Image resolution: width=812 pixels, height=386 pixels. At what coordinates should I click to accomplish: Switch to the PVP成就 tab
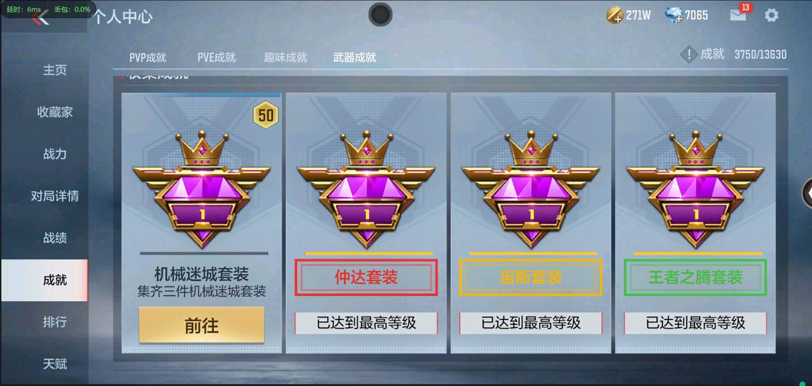(148, 58)
